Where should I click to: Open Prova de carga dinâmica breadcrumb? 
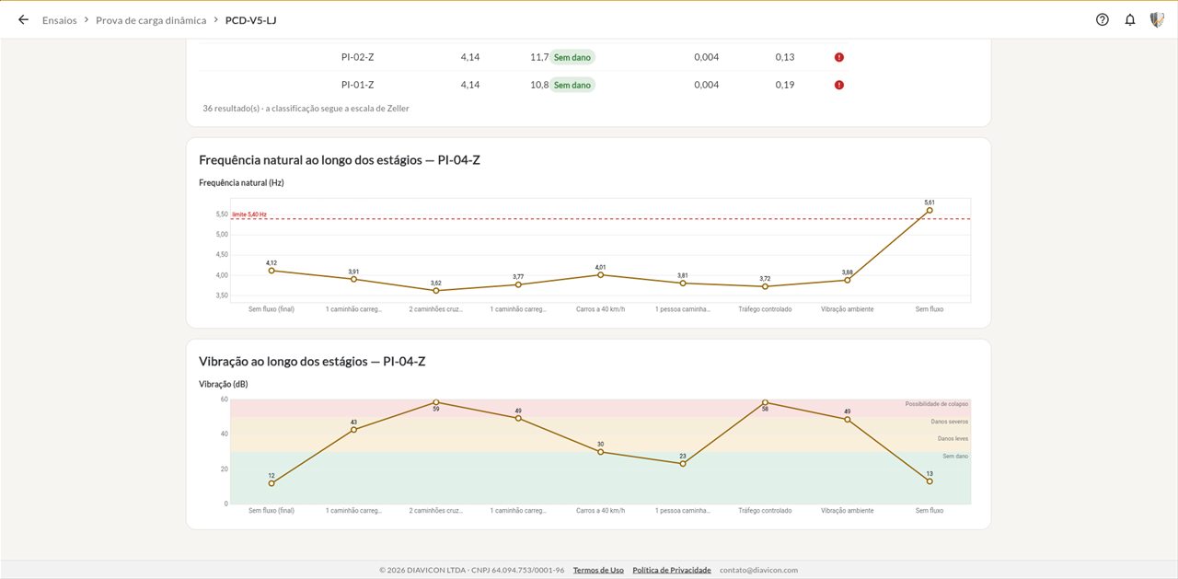[x=151, y=19]
